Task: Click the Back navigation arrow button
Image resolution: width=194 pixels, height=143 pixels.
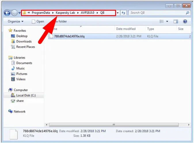Action: [x=7, y=13]
